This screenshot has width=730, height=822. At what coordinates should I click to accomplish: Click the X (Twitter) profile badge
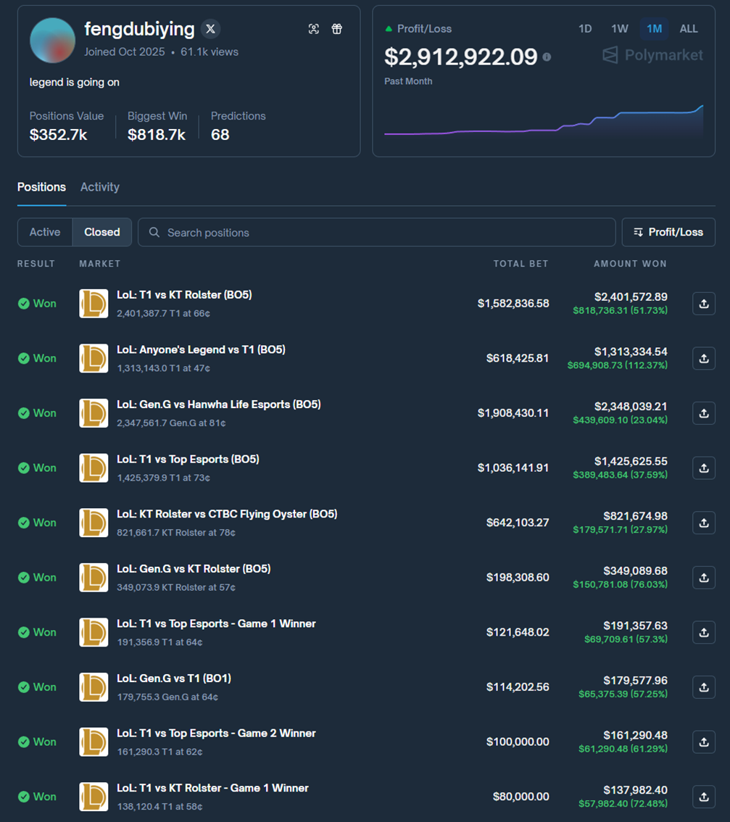210,29
